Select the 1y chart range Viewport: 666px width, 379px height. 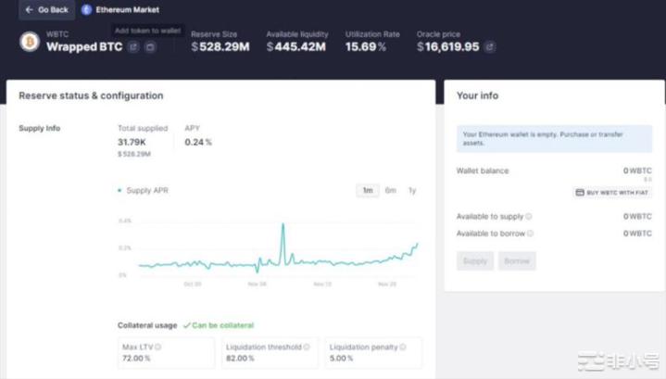[x=412, y=190]
